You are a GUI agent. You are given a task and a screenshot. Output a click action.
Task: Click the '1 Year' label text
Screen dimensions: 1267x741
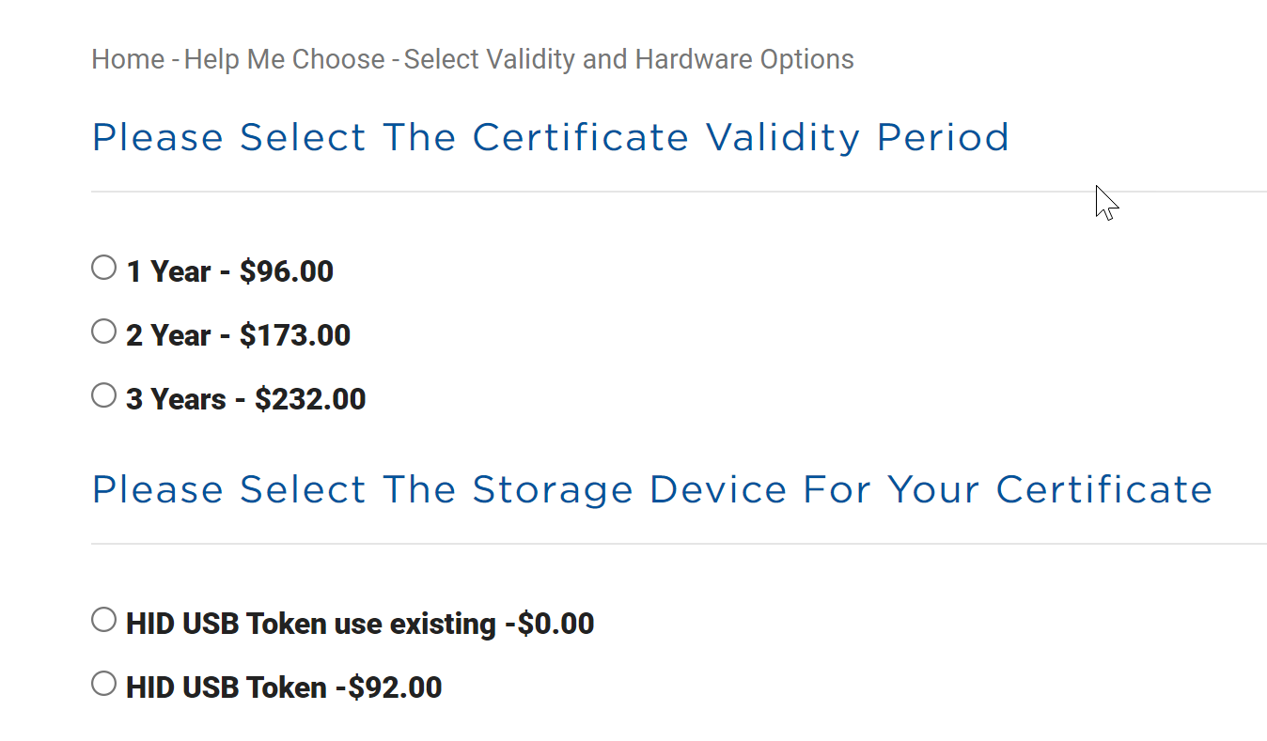point(168,272)
